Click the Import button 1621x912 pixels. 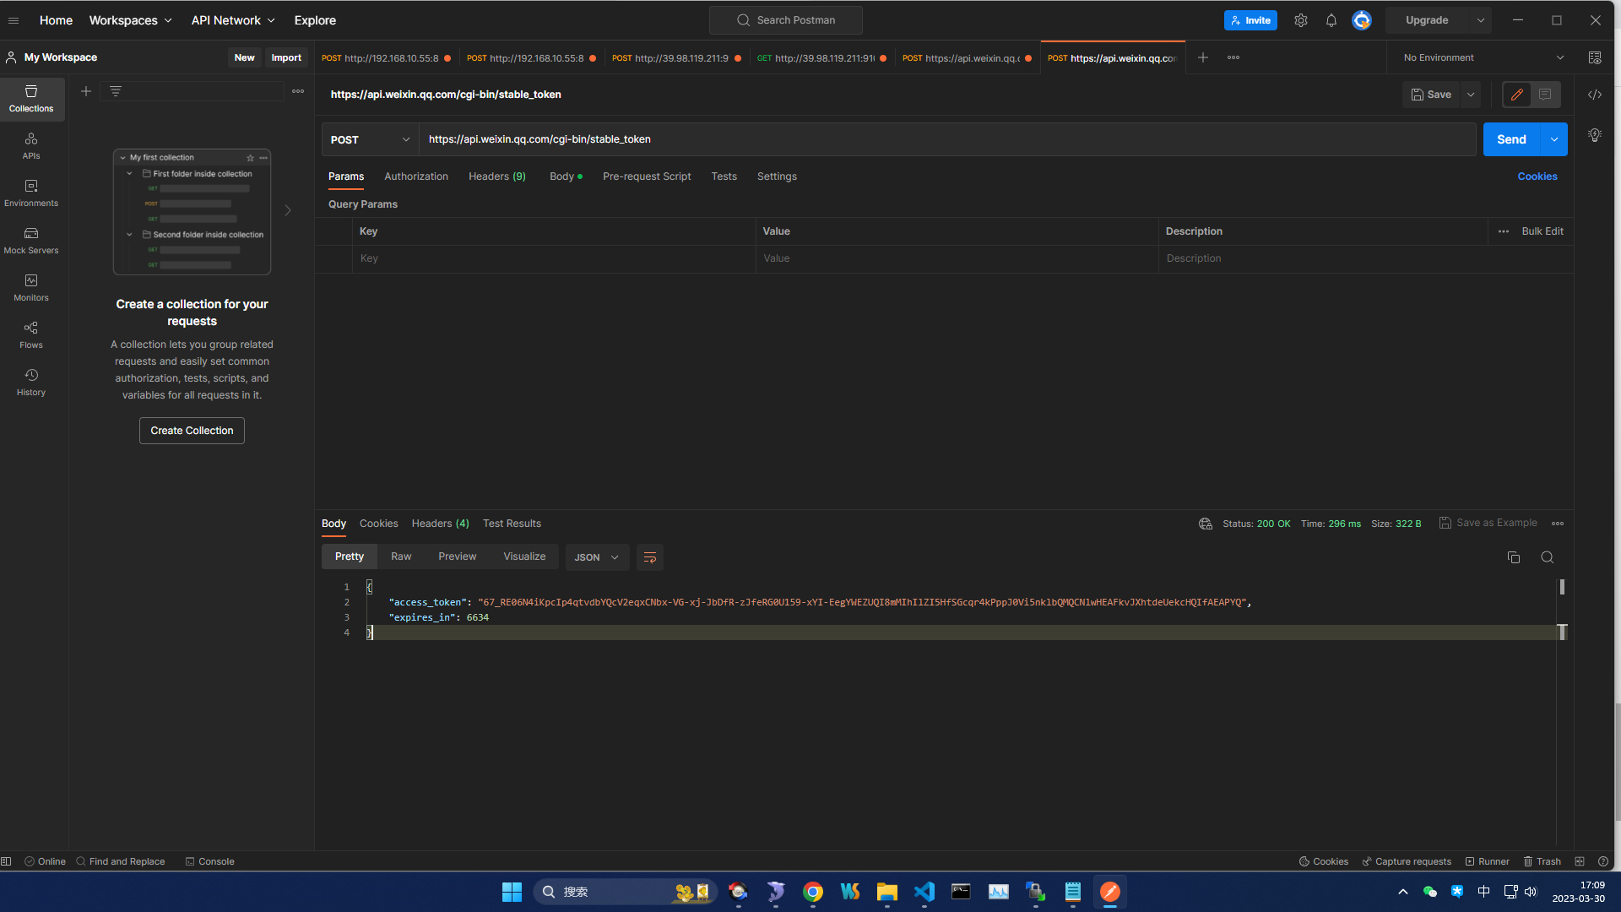point(286,57)
